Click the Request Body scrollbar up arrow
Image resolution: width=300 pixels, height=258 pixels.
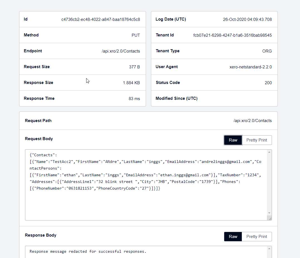269,152
